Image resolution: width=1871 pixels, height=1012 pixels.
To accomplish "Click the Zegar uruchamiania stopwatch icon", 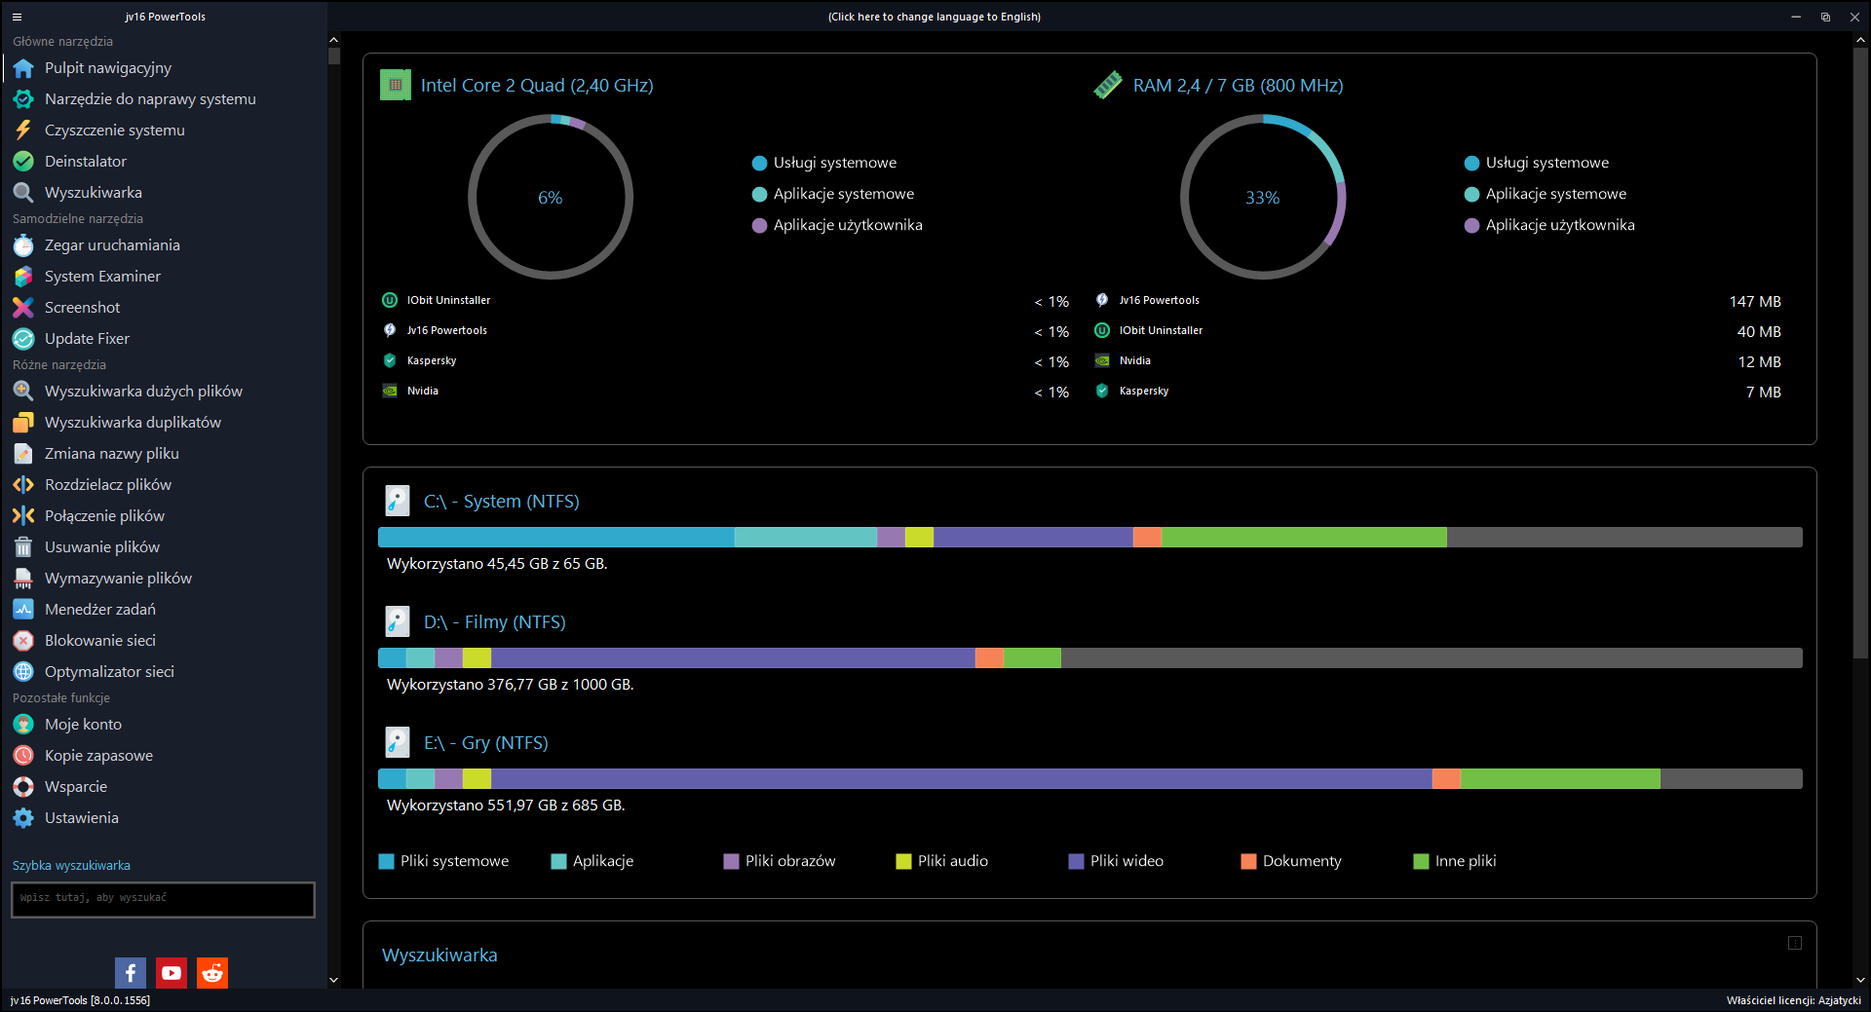I will 23,245.
